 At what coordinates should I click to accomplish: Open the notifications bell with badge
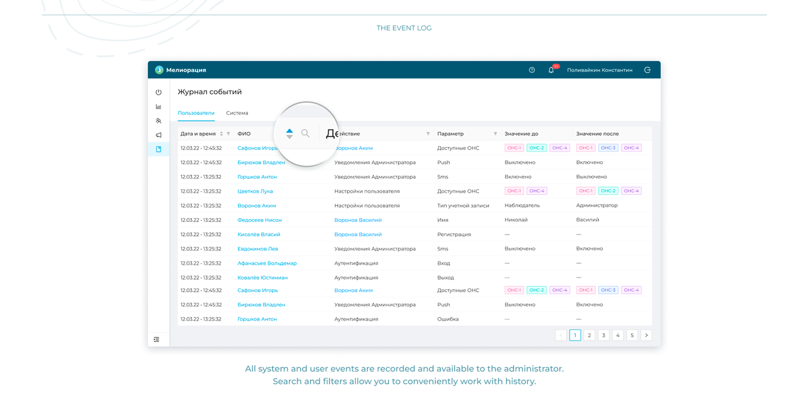coord(551,70)
